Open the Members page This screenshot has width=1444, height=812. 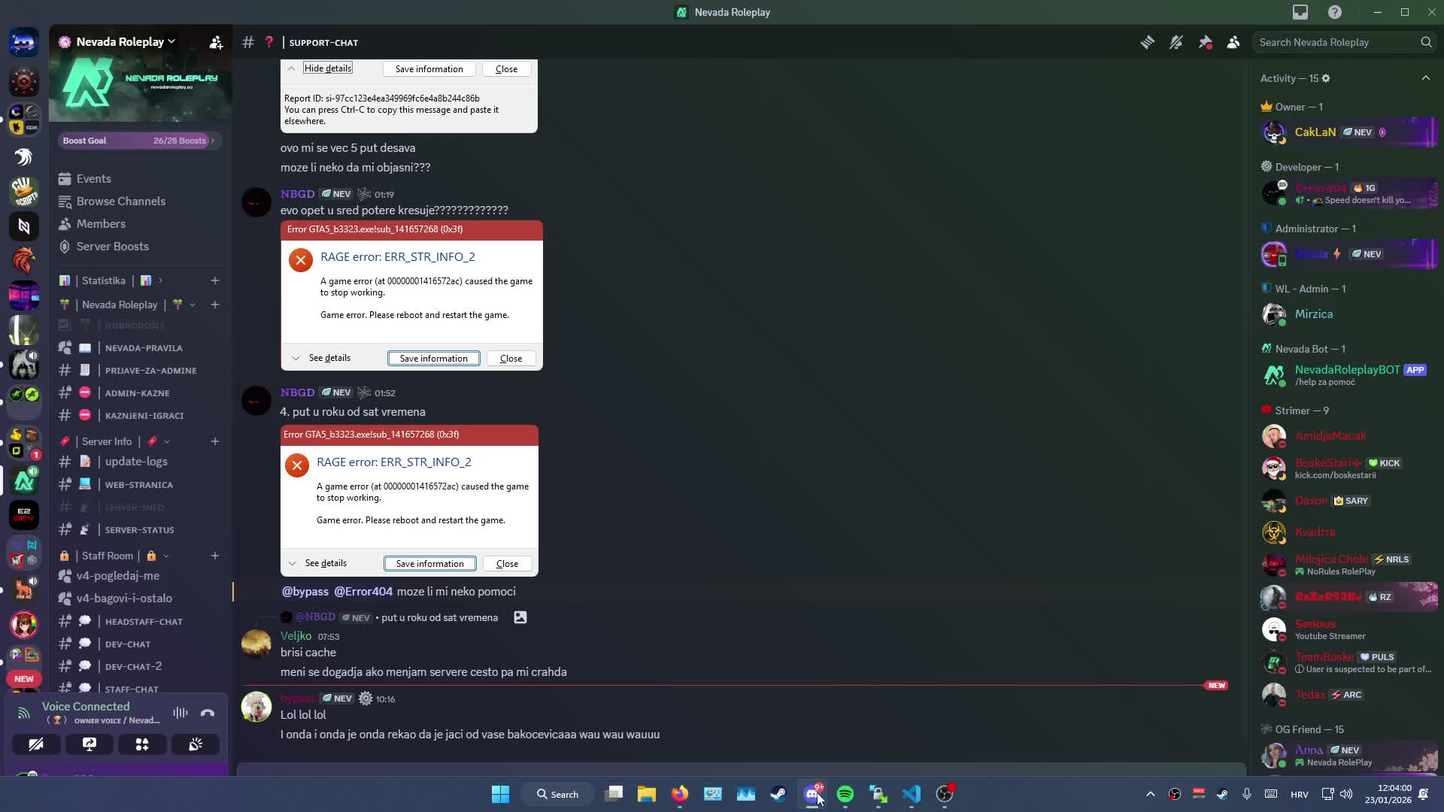(x=101, y=224)
